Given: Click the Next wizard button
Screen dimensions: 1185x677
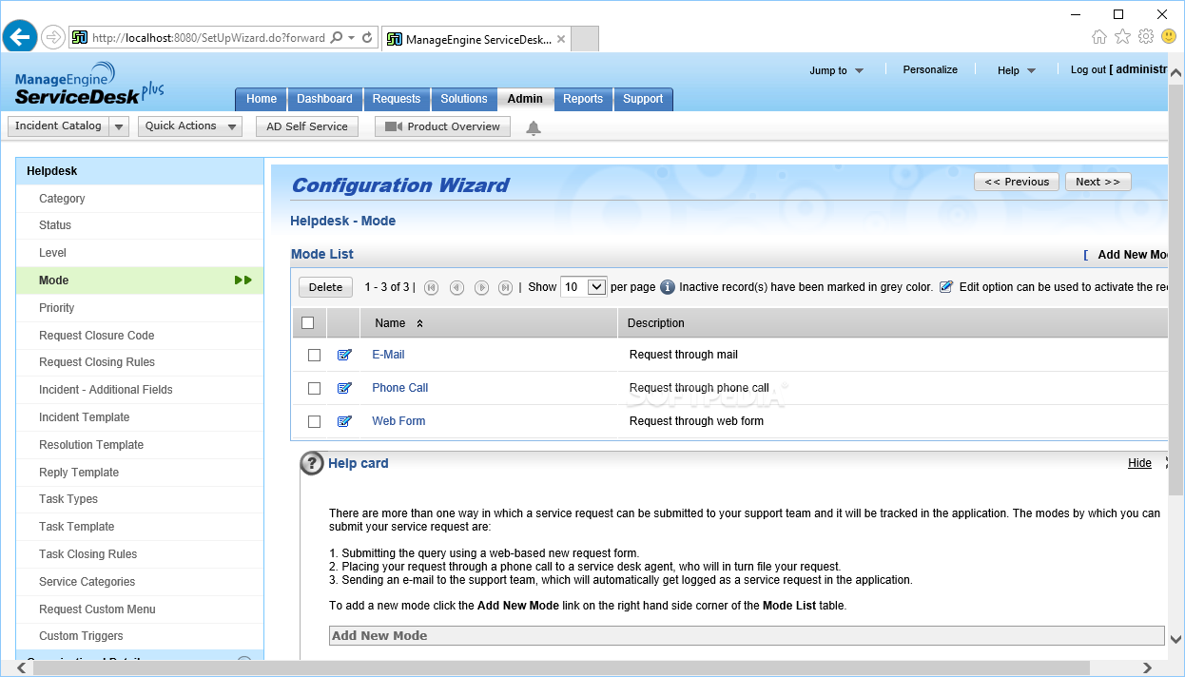Looking at the screenshot, I should pyautogui.click(x=1098, y=182).
